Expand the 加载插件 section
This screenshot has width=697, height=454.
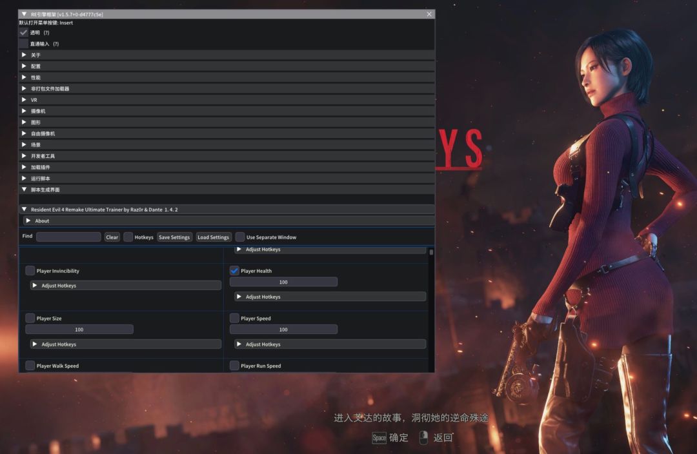pyautogui.click(x=227, y=167)
